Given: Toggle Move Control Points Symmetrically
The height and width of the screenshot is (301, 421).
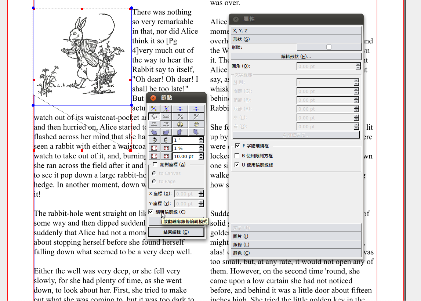Looking at the screenshot, I should (x=166, y=117).
